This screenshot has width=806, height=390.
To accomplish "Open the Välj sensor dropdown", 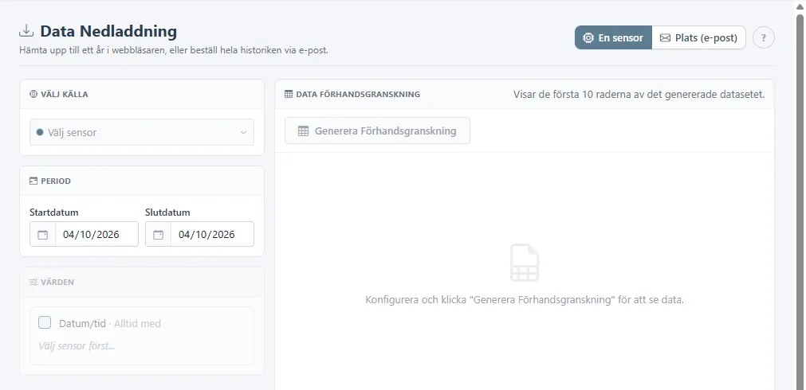I will click(x=142, y=132).
